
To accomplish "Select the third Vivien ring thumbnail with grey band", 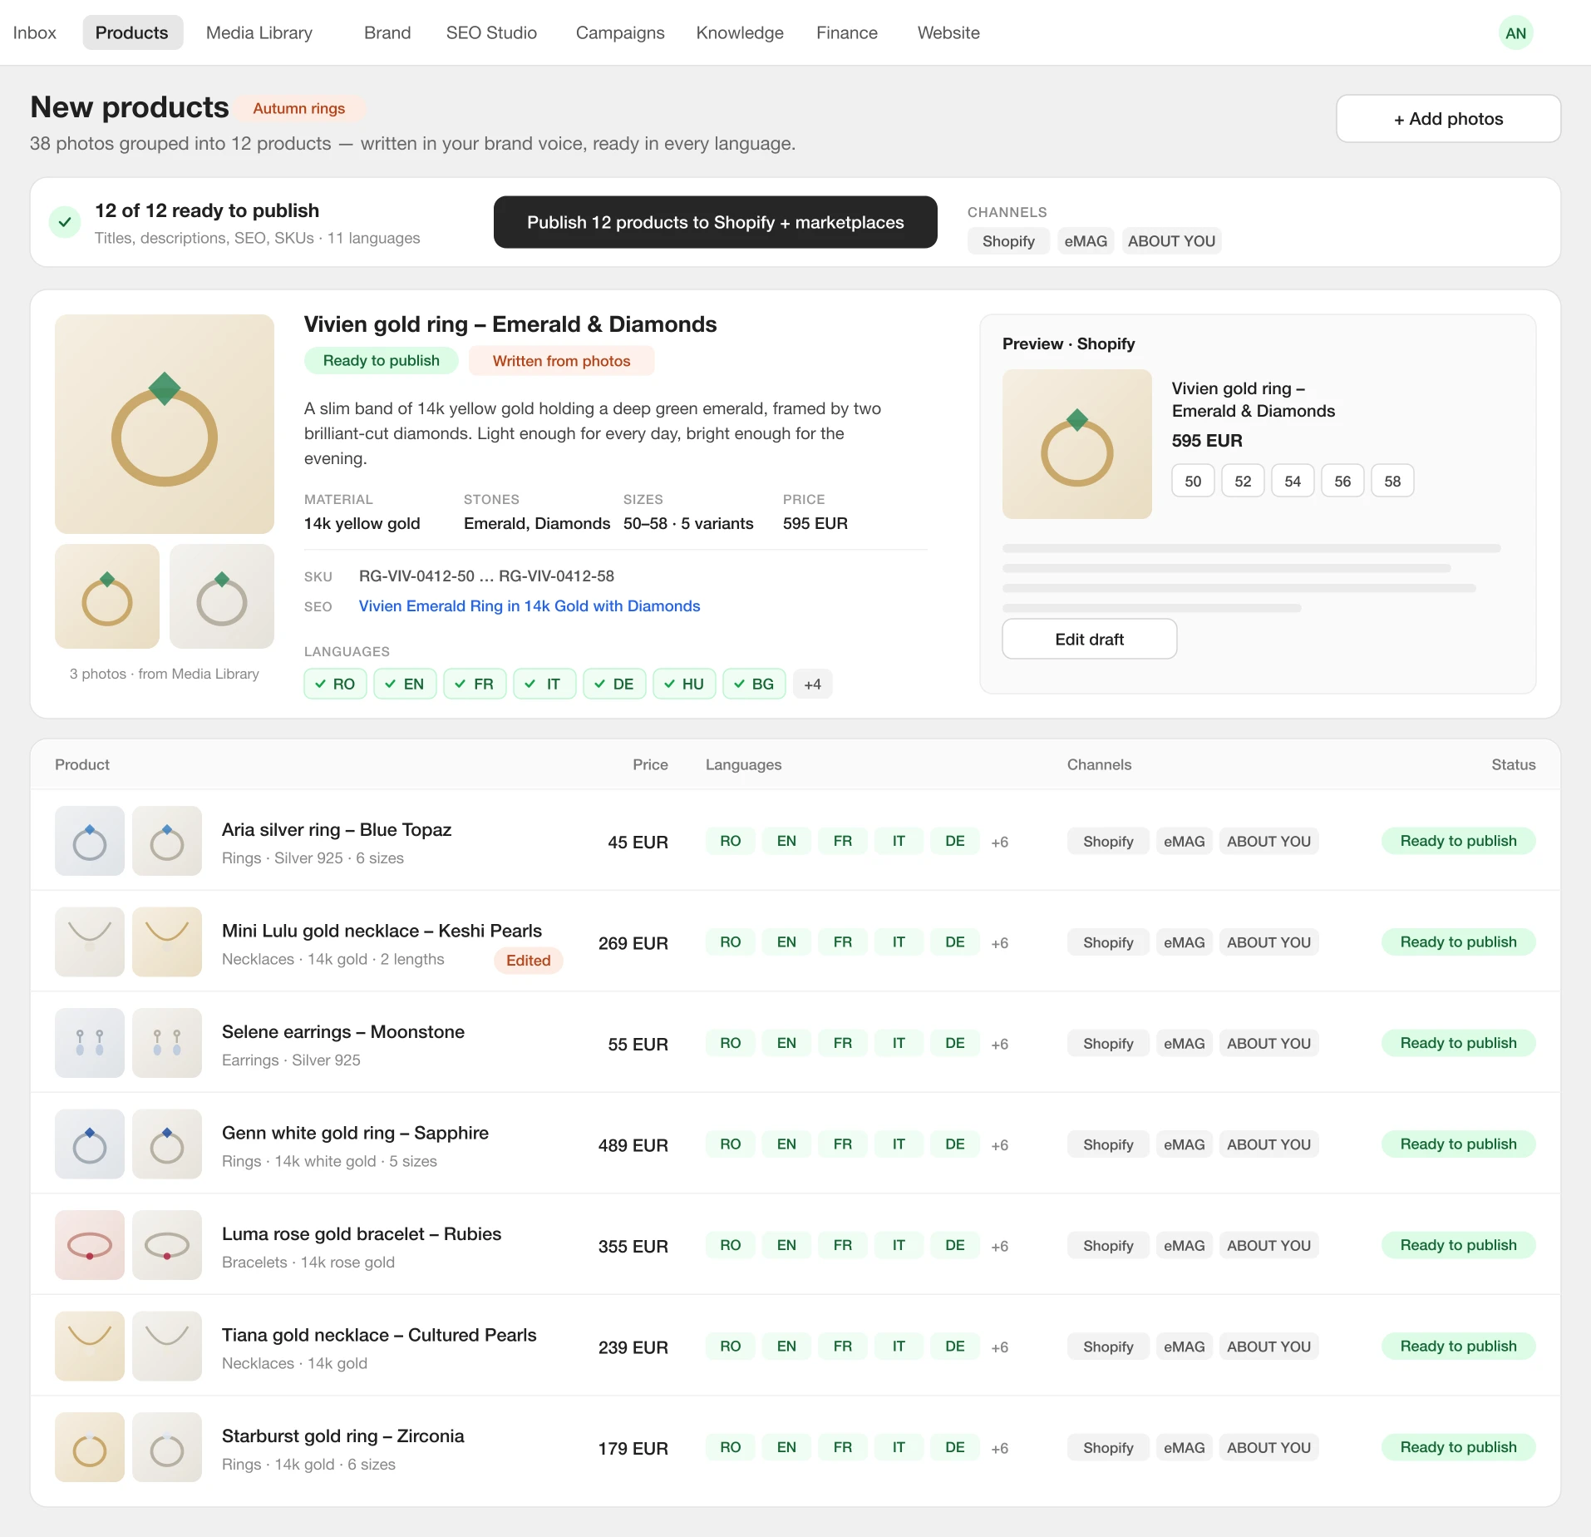I will point(222,596).
